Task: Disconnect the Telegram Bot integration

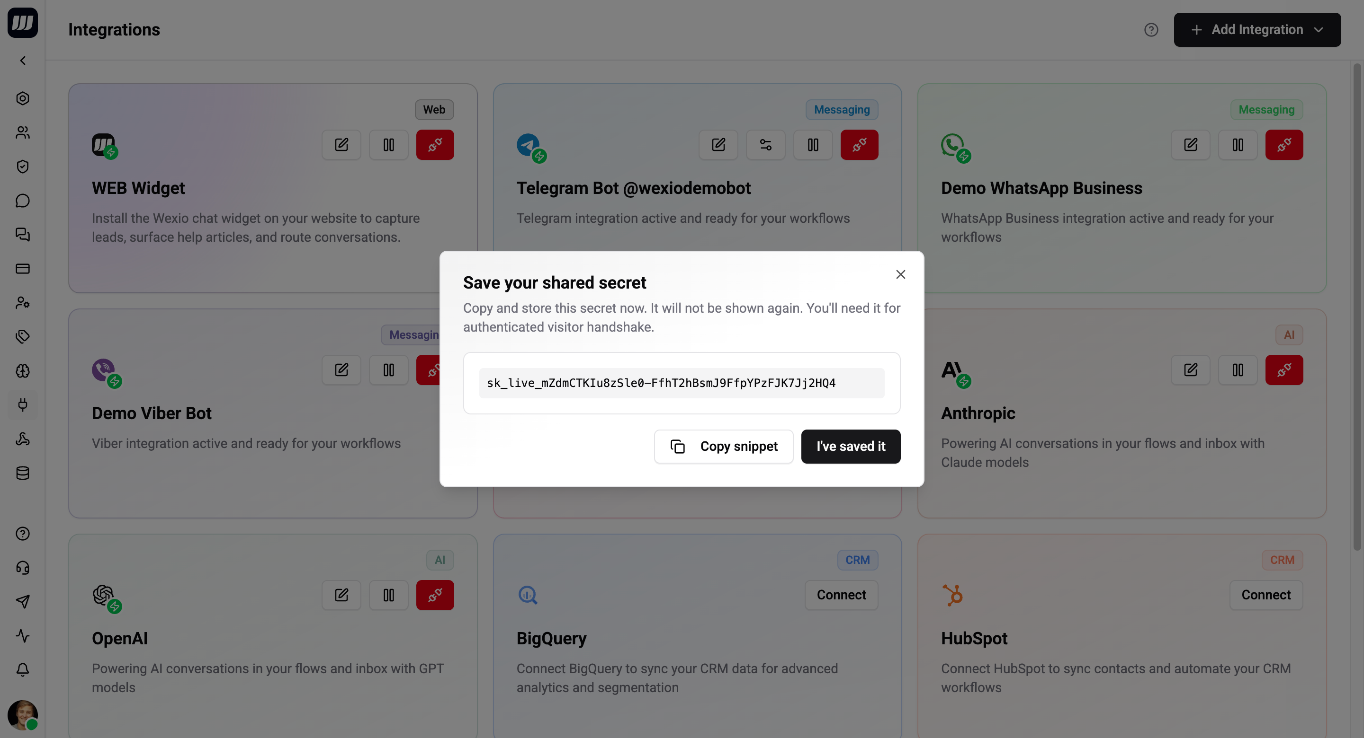Action: 860,144
